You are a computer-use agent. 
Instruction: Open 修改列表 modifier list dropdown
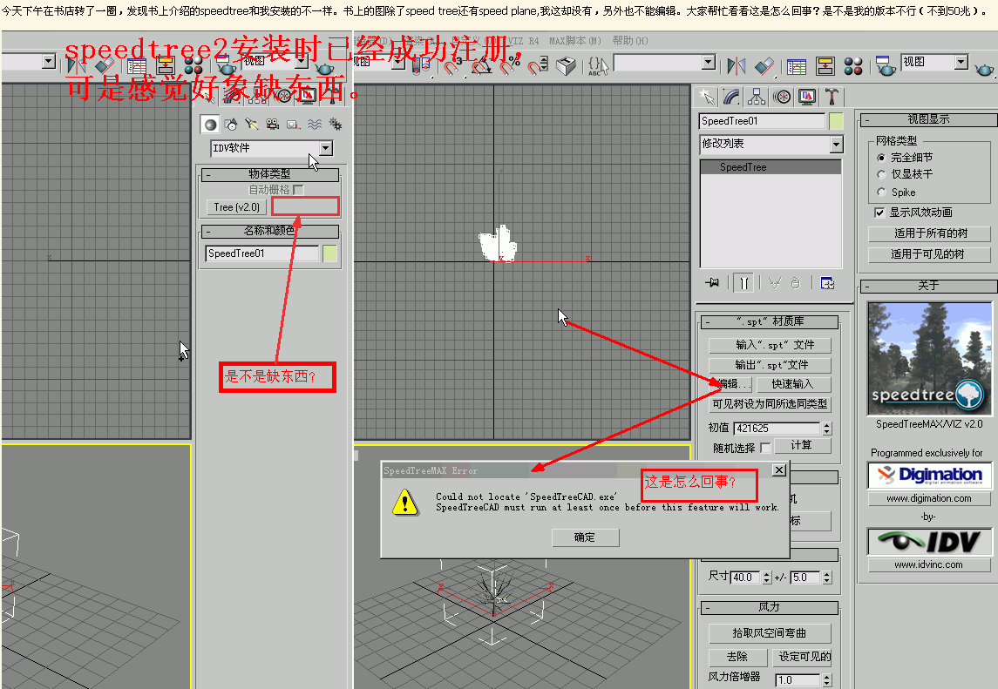pos(837,145)
